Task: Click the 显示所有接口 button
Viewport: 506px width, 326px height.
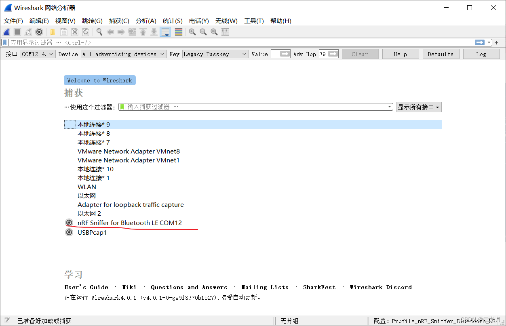Action: click(419, 107)
